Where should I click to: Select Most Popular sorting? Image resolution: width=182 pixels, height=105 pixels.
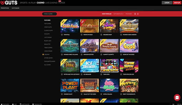click(x=107, y=14)
